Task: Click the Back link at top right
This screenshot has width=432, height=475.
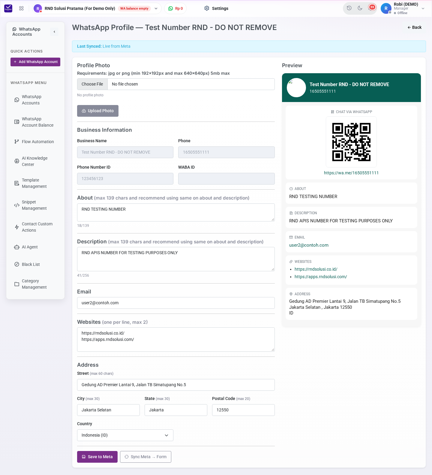Action: click(x=414, y=27)
